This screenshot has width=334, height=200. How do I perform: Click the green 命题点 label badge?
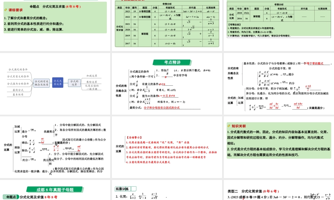11,197
